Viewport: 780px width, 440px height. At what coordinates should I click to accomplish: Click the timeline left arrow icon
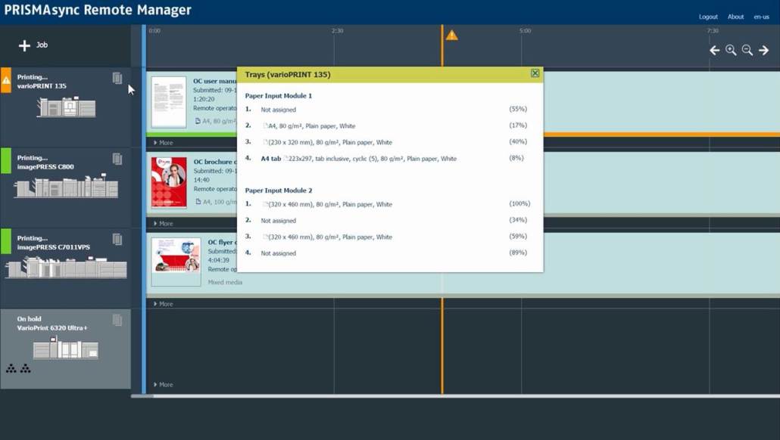click(x=714, y=50)
